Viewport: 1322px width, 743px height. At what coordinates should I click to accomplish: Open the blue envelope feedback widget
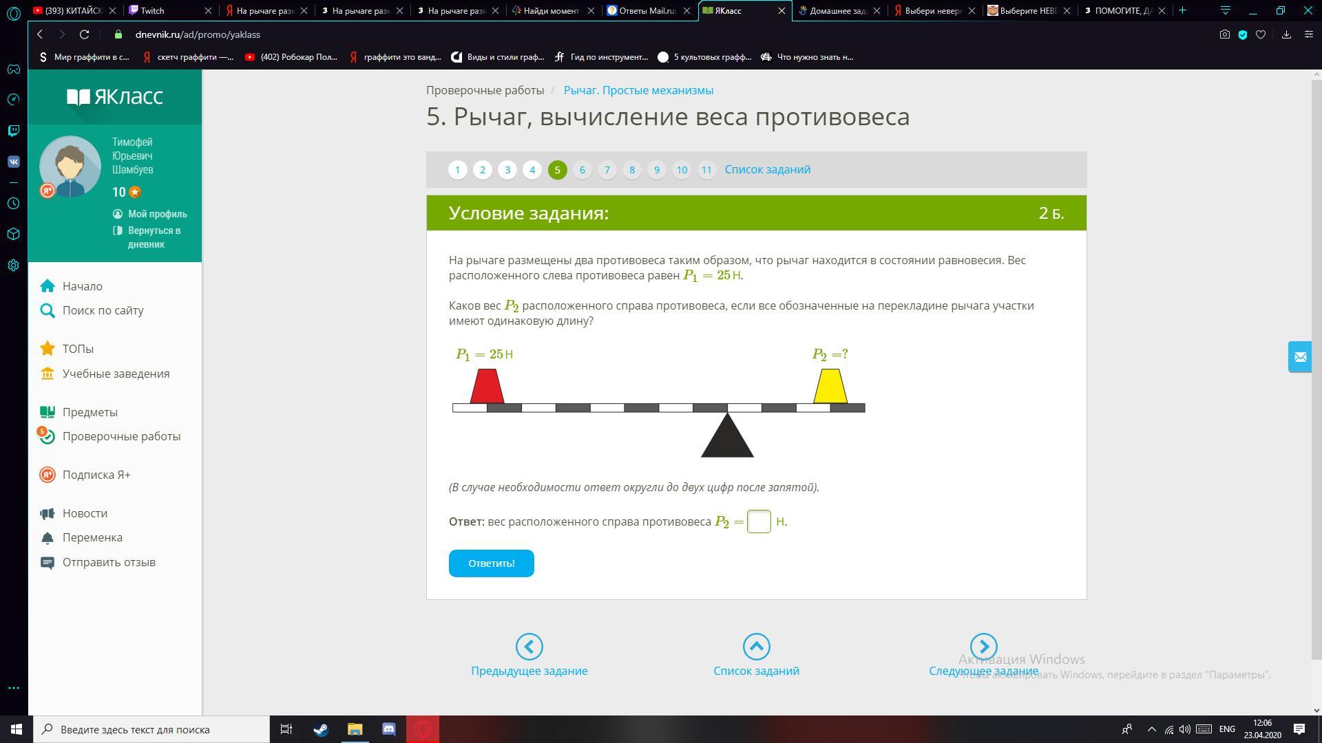point(1300,357)
